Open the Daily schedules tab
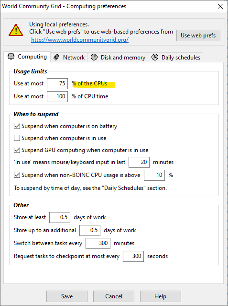This screenshot has width=228, height=306. (x=175, y=58)
